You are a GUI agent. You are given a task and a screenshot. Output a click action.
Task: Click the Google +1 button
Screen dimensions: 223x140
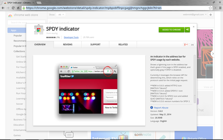tap(186, 45)
